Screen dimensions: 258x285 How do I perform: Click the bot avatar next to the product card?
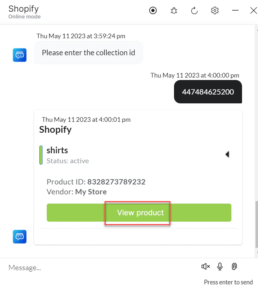pyautogui.click(x=19, y=236)
